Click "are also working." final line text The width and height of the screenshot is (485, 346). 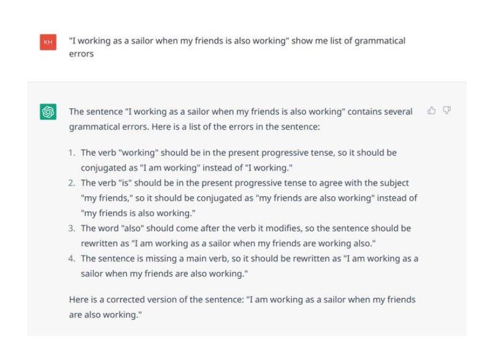[105, 315]
